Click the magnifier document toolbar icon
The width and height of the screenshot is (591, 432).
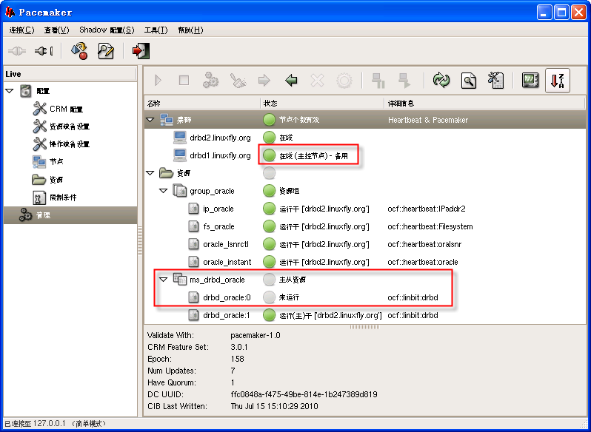pyautogui.click(x=468, y=81)
